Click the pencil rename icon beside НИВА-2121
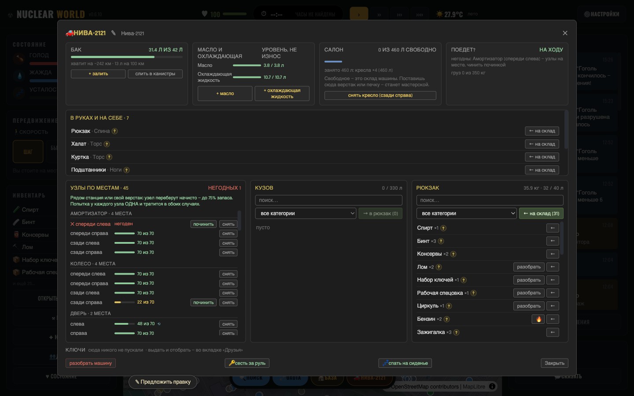 click(x=113, y=33)
